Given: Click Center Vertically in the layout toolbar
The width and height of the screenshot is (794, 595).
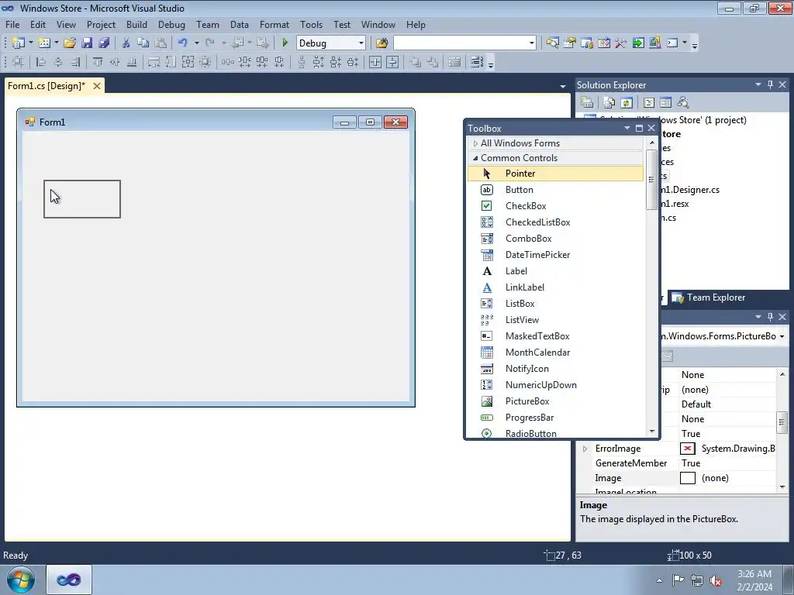Looking at the screenshot, I should coord(392,62).
